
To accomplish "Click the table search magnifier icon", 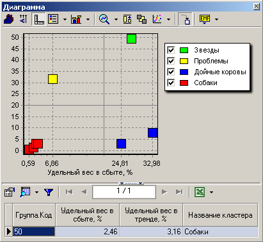I will [26, 192].
